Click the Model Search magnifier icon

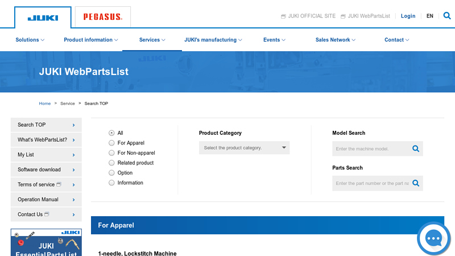tap(416, 148)
